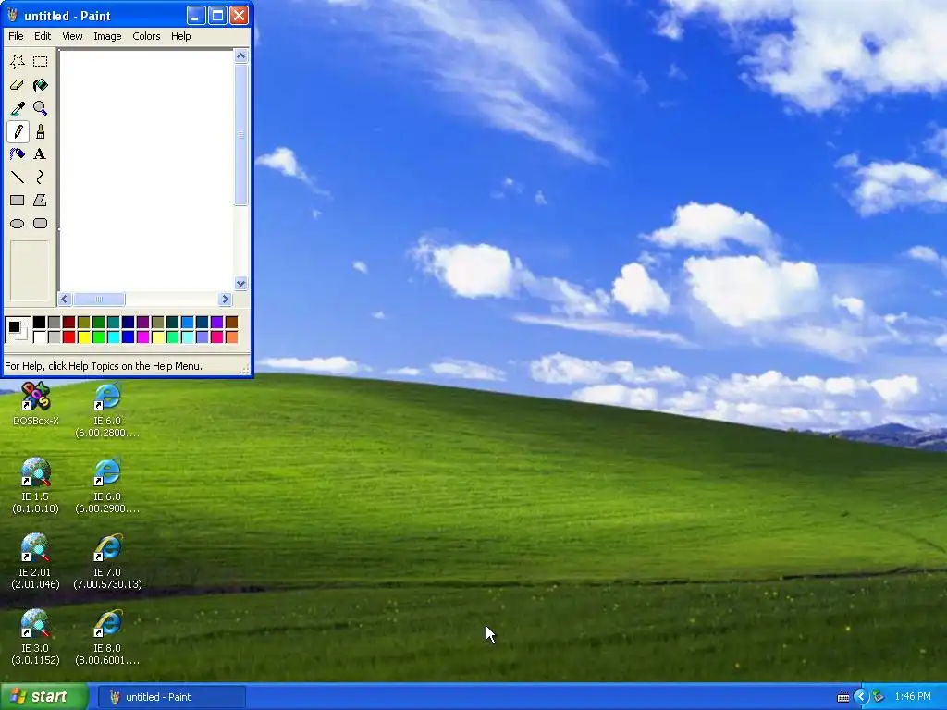
Task: Click the canvas horizontal scrollbar right arrow
Action: point(226,299)
